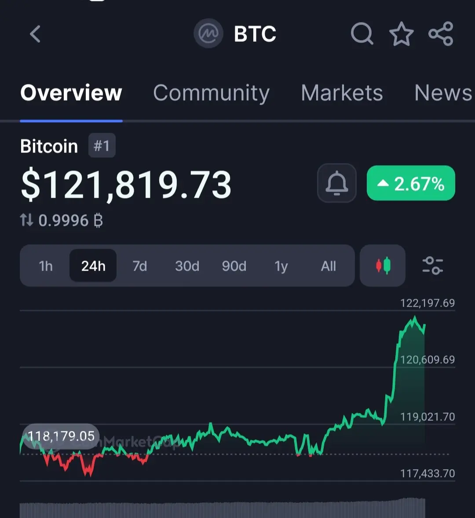Tap the #1 rank badge
Image resolution: width=475 pixels, height=518 pixels.
coord(102,145)
